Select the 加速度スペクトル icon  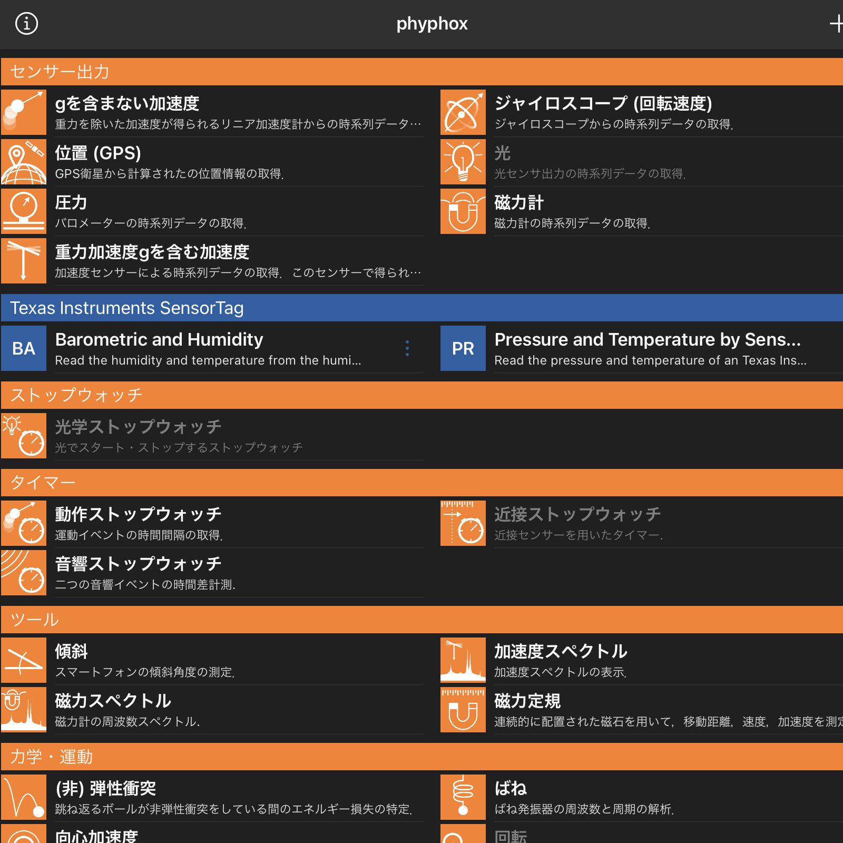[463, 660]
